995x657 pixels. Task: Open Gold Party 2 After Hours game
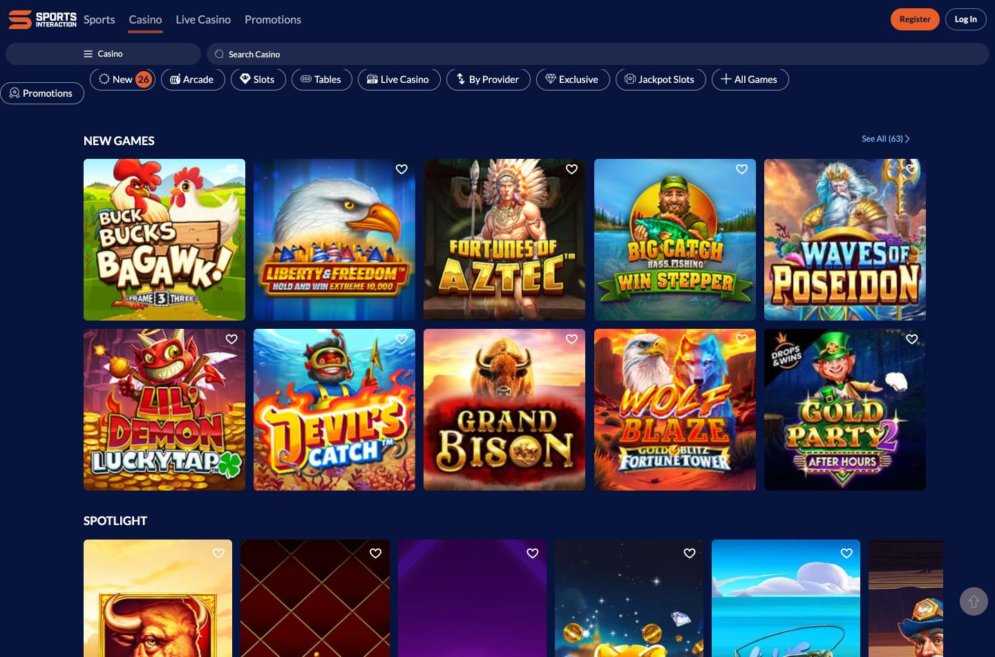[845, 410]
